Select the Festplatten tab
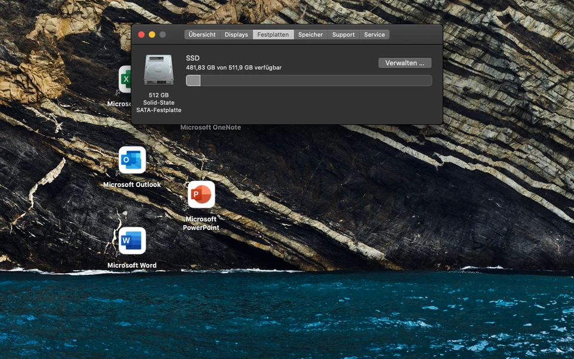The image size is (574, 359). (273, 35)
